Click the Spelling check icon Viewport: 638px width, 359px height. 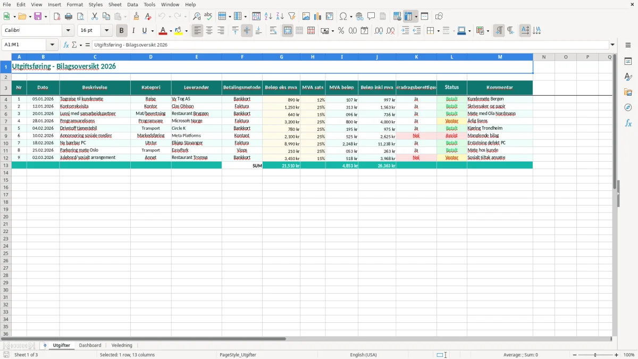[x=208, y=16]
